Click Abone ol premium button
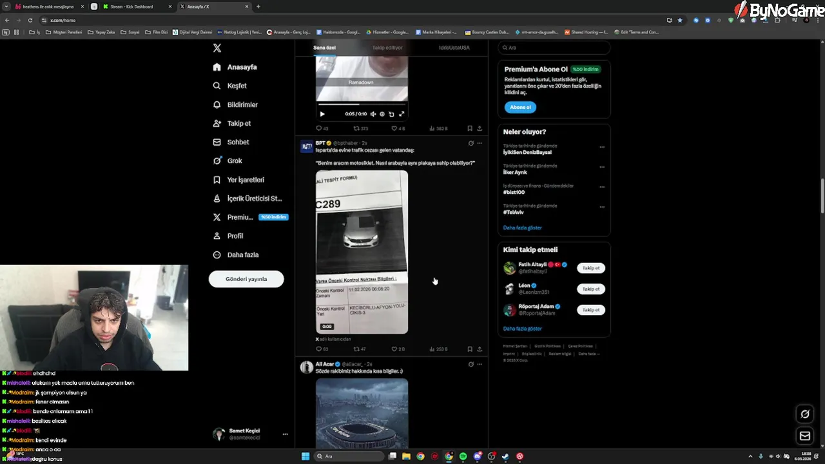 click(x=520, y=107)
